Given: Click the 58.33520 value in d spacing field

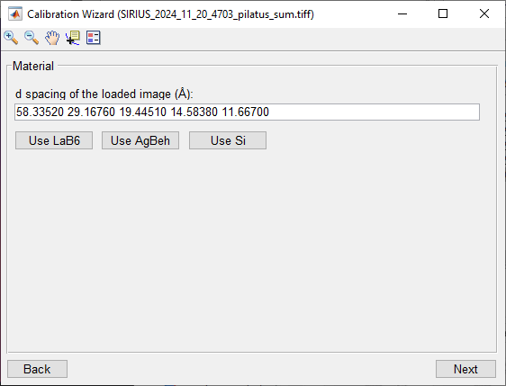Looking at the screenshot, I should 40,112.
